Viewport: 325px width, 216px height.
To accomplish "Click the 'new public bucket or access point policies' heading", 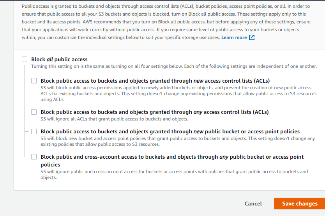I will pyautogui.click(x=170, y=131).
